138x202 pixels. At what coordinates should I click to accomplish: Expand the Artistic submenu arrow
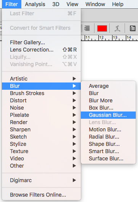(74, 79)
